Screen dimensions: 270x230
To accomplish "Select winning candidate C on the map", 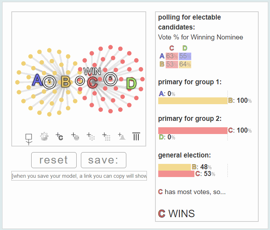I will click(x=92, y=82).
